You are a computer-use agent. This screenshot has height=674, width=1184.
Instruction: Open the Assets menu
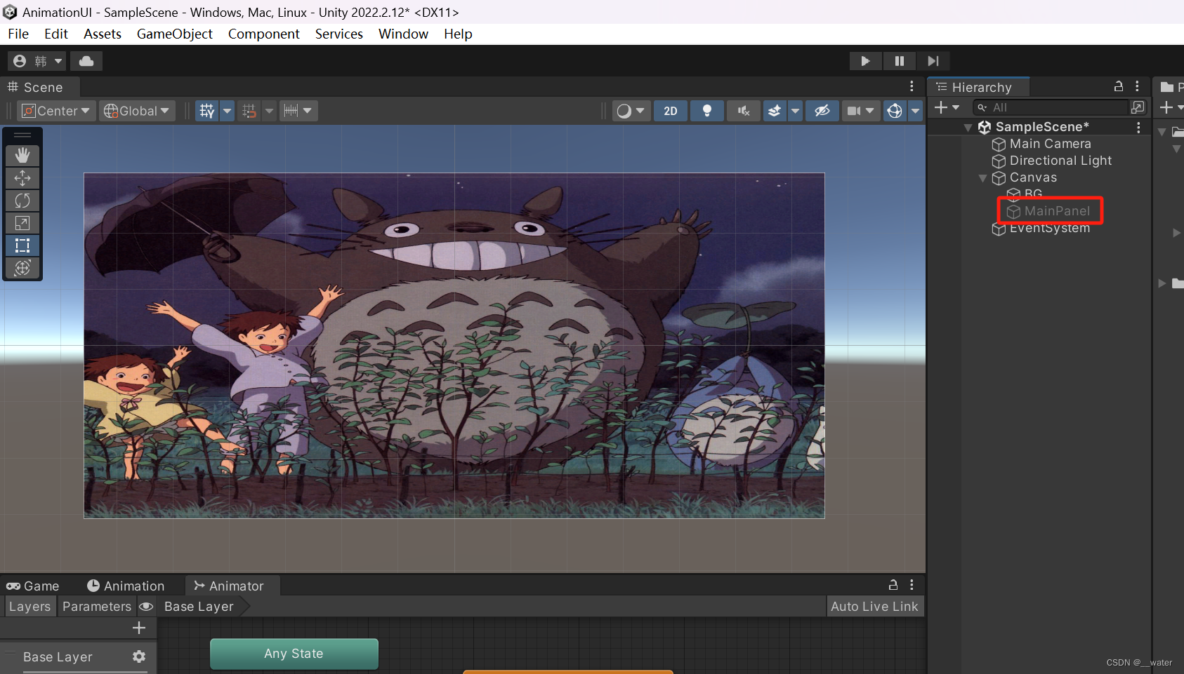point(103,34)
